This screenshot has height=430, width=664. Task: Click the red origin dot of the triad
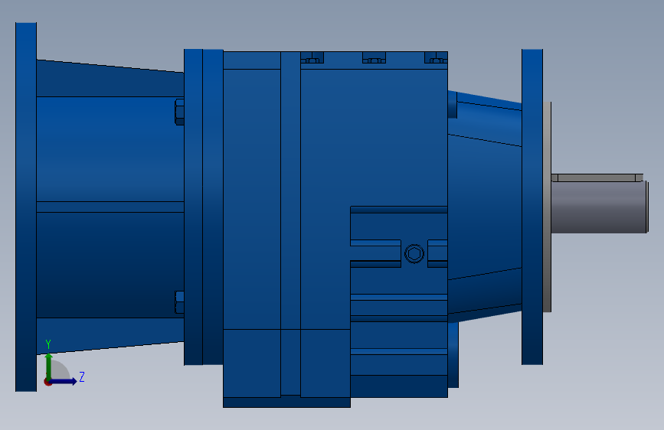[x=47, y=383]
